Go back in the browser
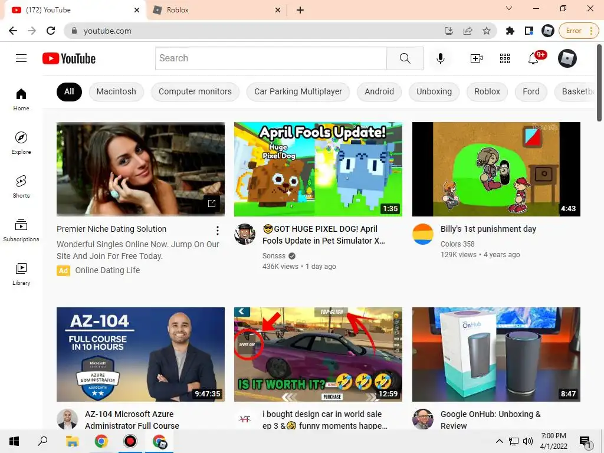 click(x=13, y=31)
